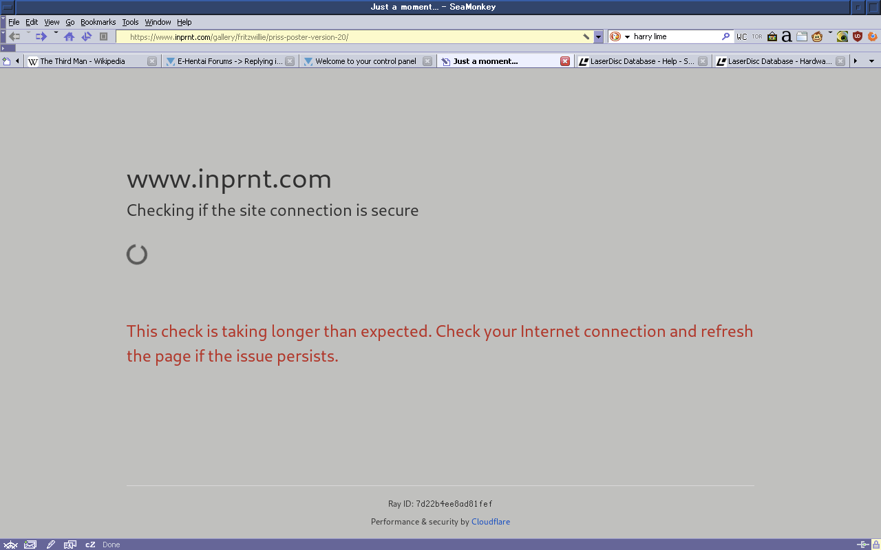The width and height of the screenshot is (881, 550).
Task: Click the large letter 'a' toolbar icon
Action: pyautogui.click(x=787, y=37)
